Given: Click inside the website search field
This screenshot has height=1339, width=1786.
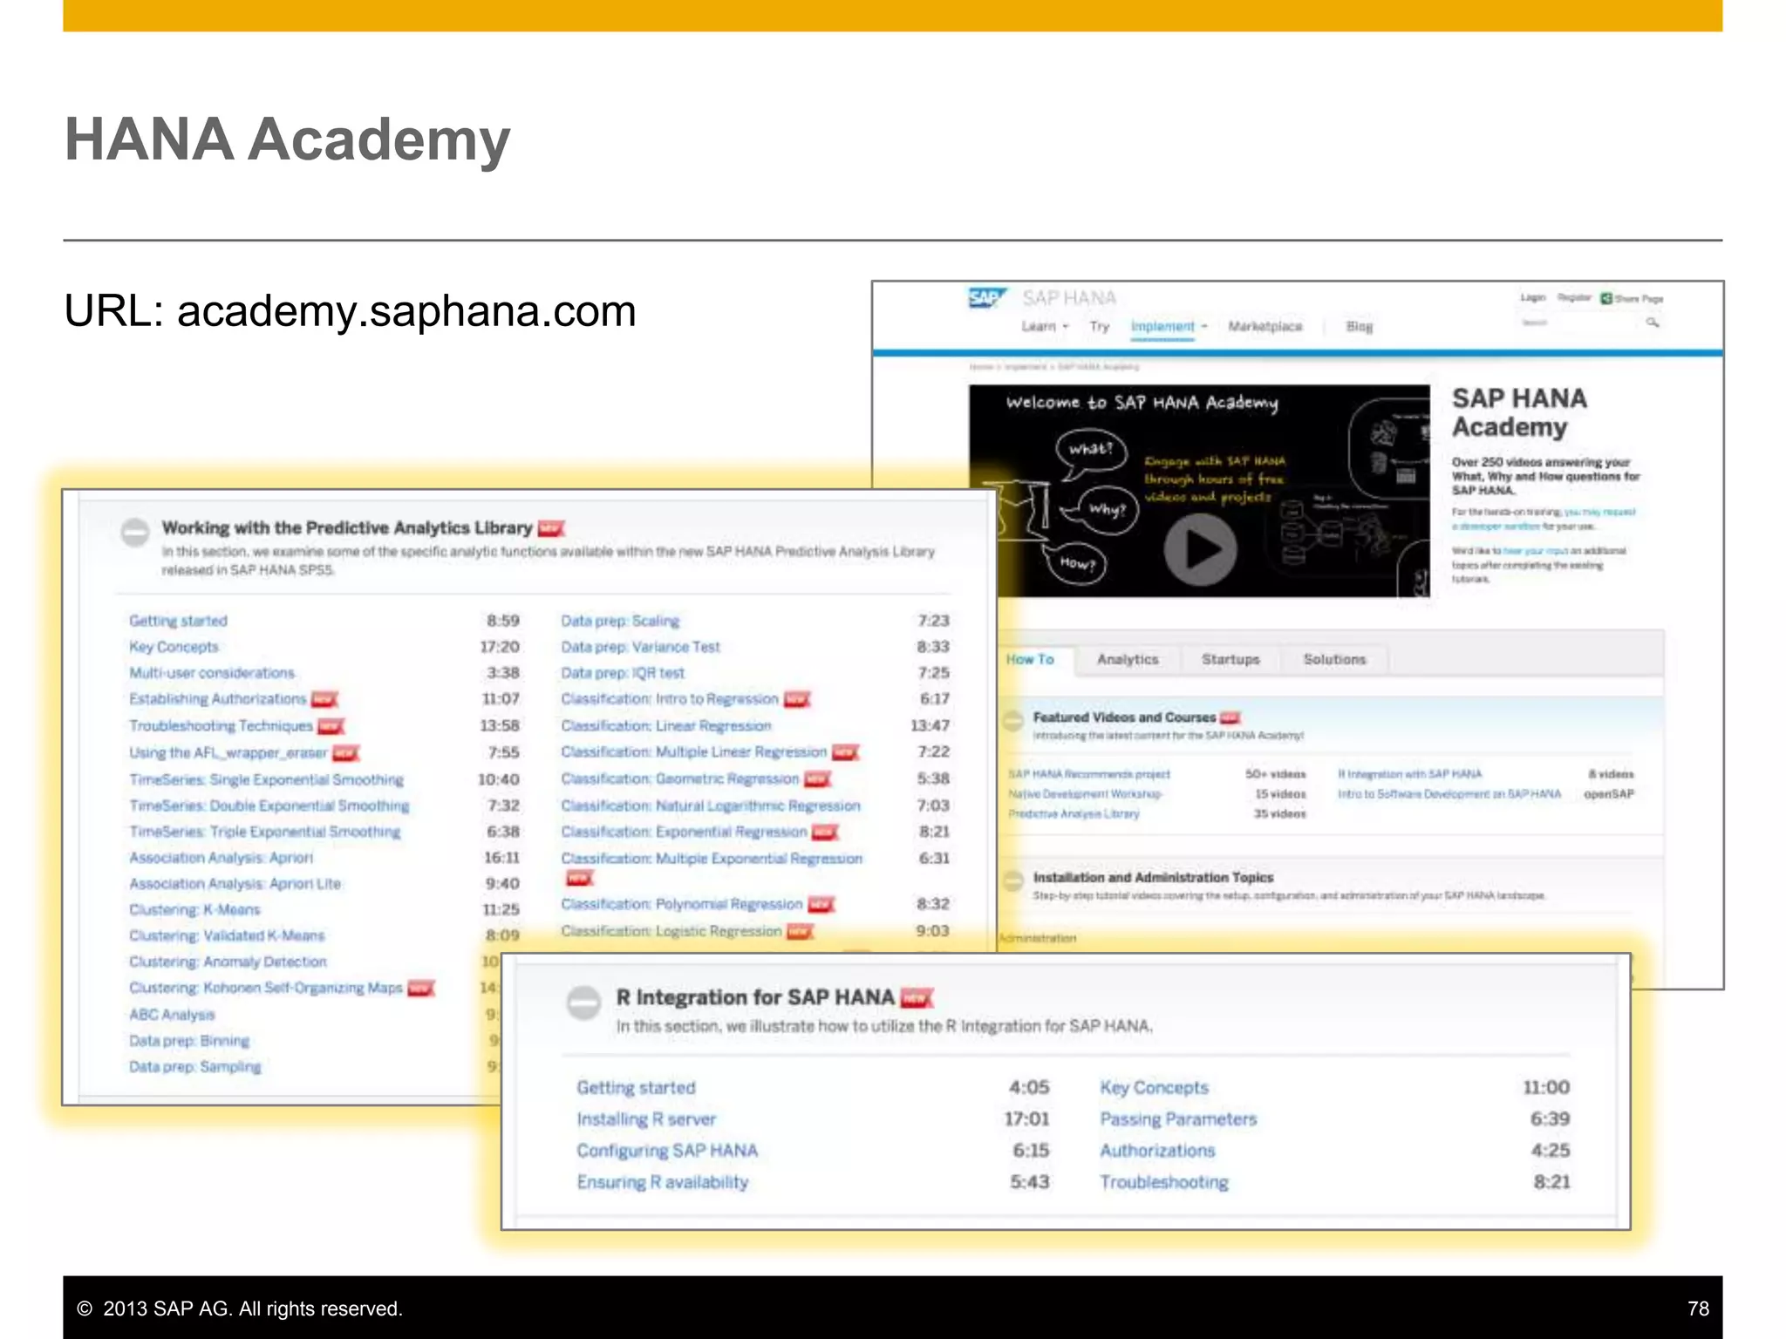Looking at the screenshot, I should 1580,323.
